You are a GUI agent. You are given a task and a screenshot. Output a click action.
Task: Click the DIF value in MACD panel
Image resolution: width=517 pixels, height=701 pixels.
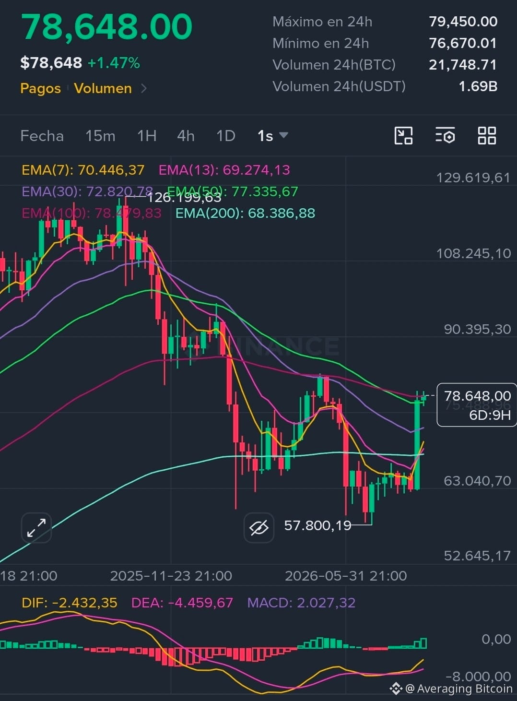70,603
